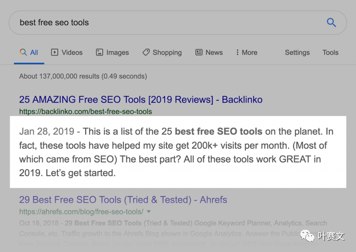Screen dimensions: 356x252
Task: Open Settings in the search bar
Action: (297, 52)
